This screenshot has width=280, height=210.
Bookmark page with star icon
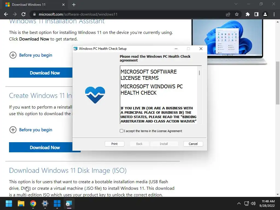(x=237, y=14)
